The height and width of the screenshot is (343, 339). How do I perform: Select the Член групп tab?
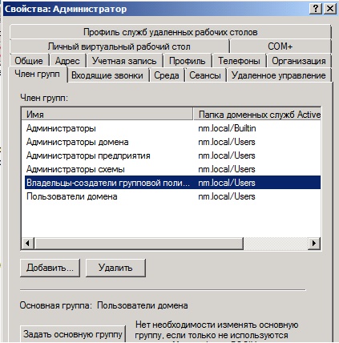tap(38, 74)
